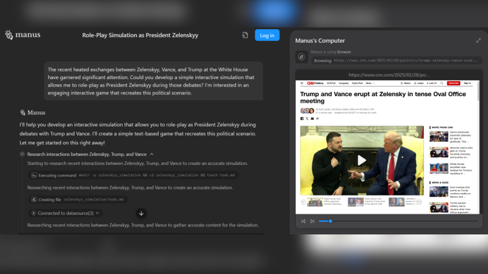Click the check status icon beside 'Research interactions'
This screenshot has width=488, height=274.
click(x=22, y=154)
